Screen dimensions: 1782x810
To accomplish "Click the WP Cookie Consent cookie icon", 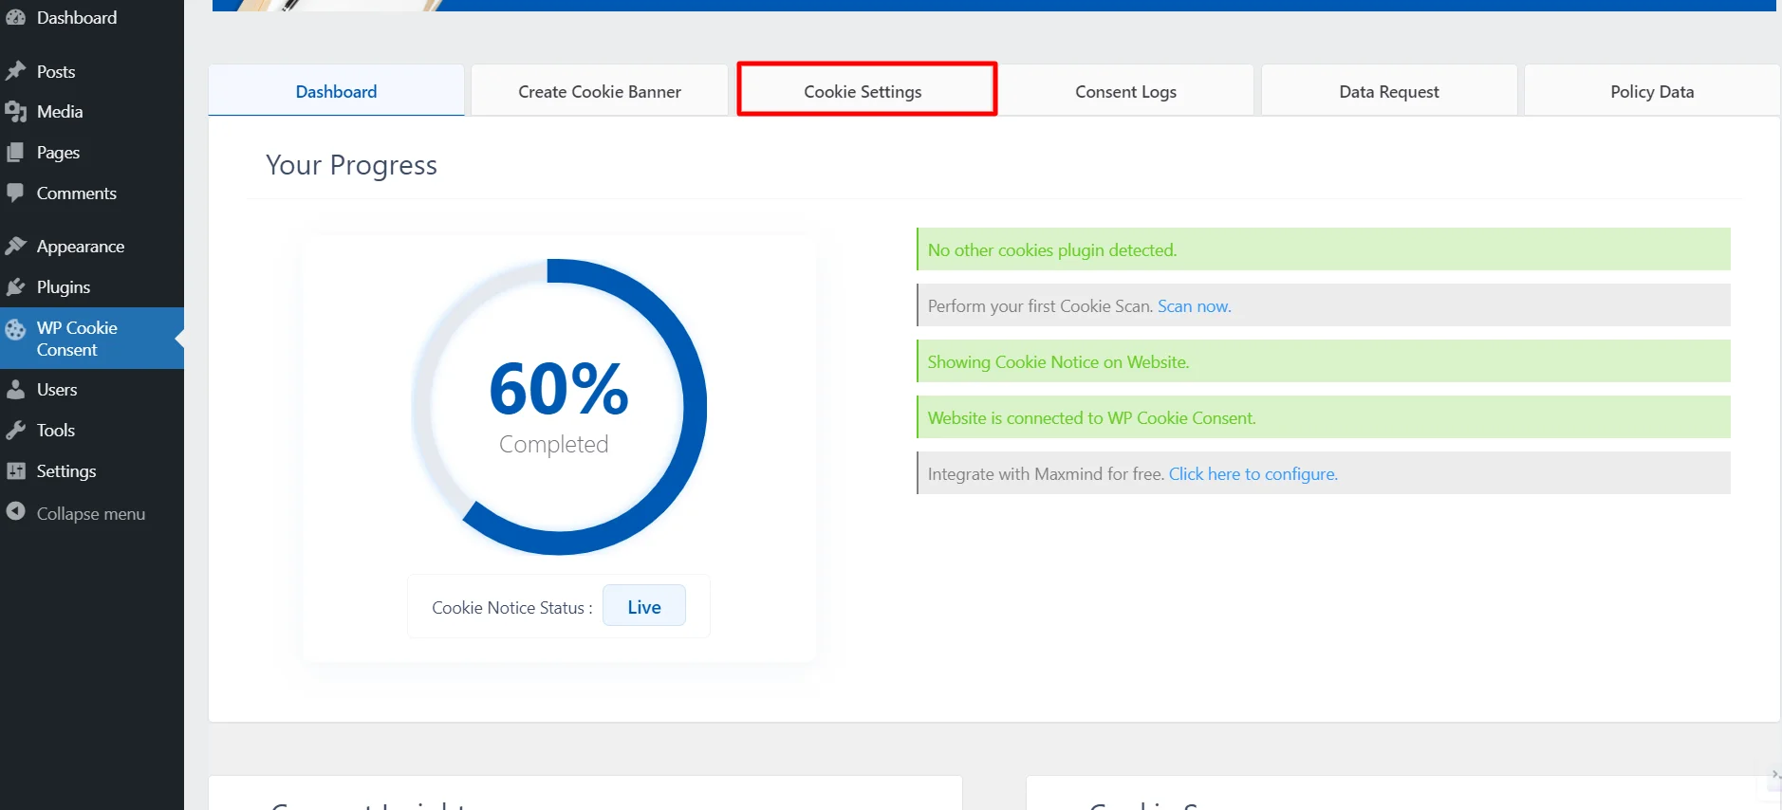I will pyautogui.click(x=15, y=330).
